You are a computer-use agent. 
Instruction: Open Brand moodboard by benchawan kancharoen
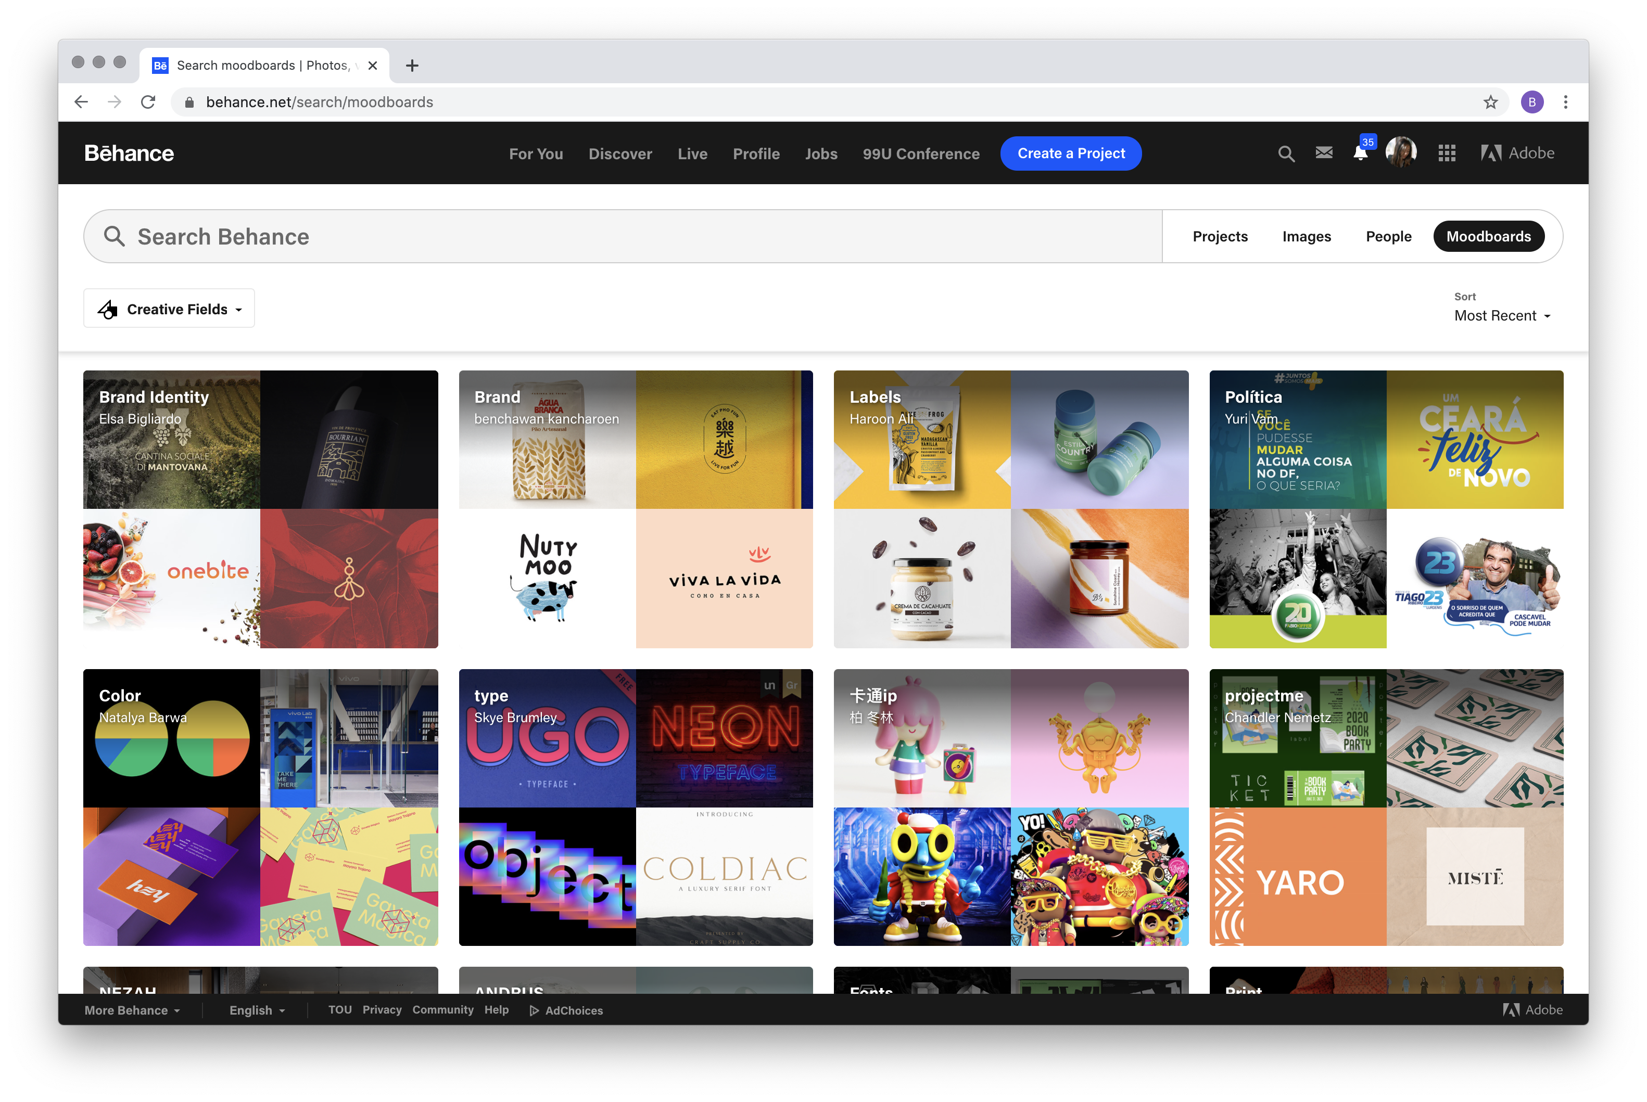(x=636, y=509)
